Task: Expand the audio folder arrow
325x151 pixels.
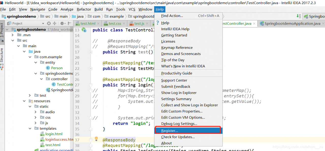Action: tap(36, 112)
